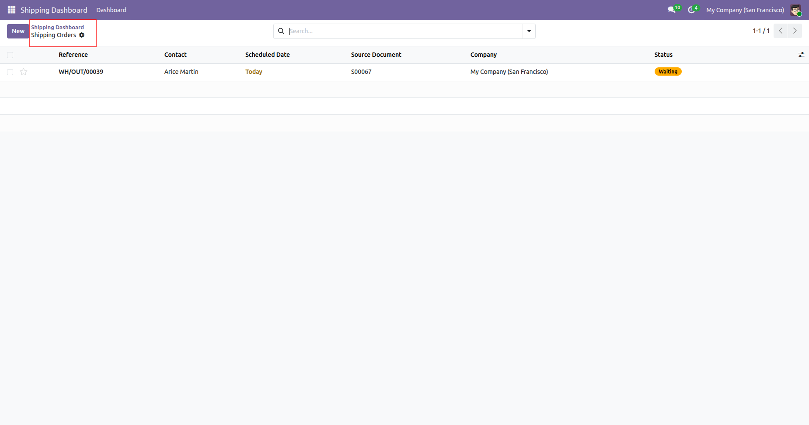Viewport: 809px width, 425px height.
Task: Sort by Reference column header
Action: (73, 55)
